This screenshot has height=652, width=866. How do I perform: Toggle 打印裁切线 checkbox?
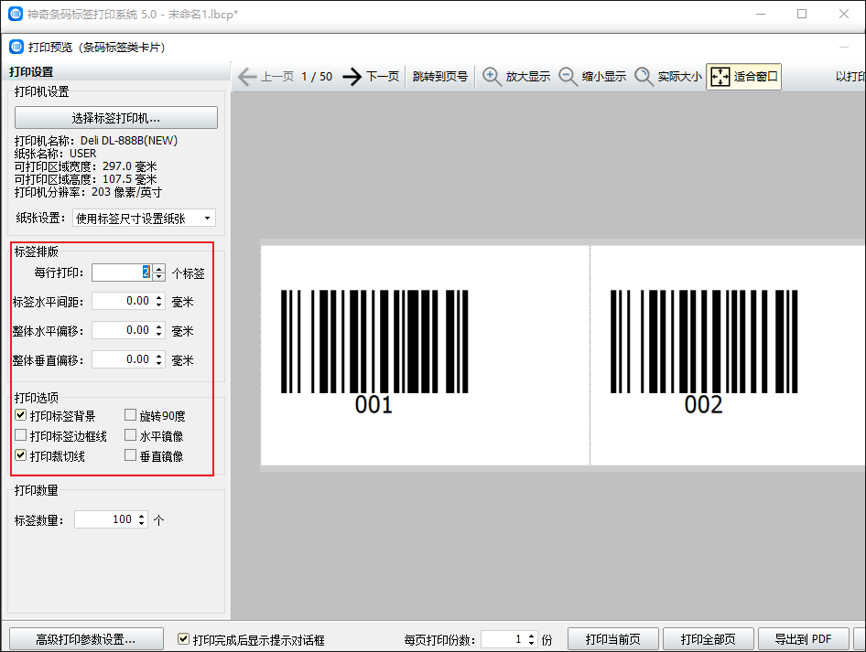(21, 455)
